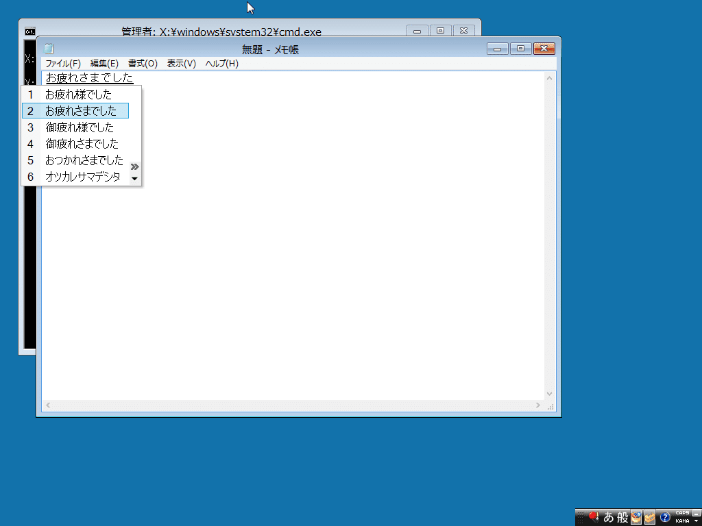Click the underlined text お疲れさまでした in editor

pos(90,78)
